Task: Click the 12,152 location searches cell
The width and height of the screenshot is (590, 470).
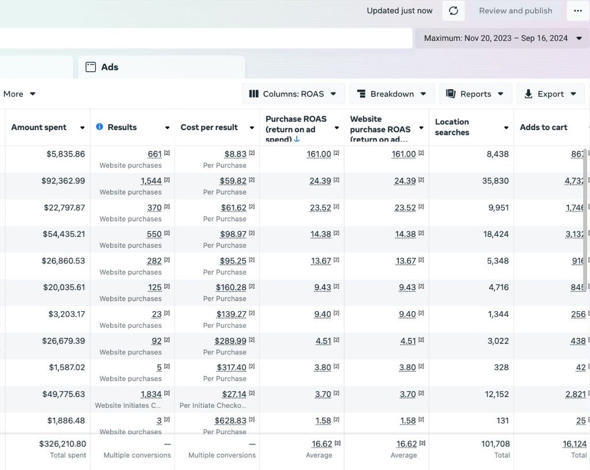Action: 497,394
